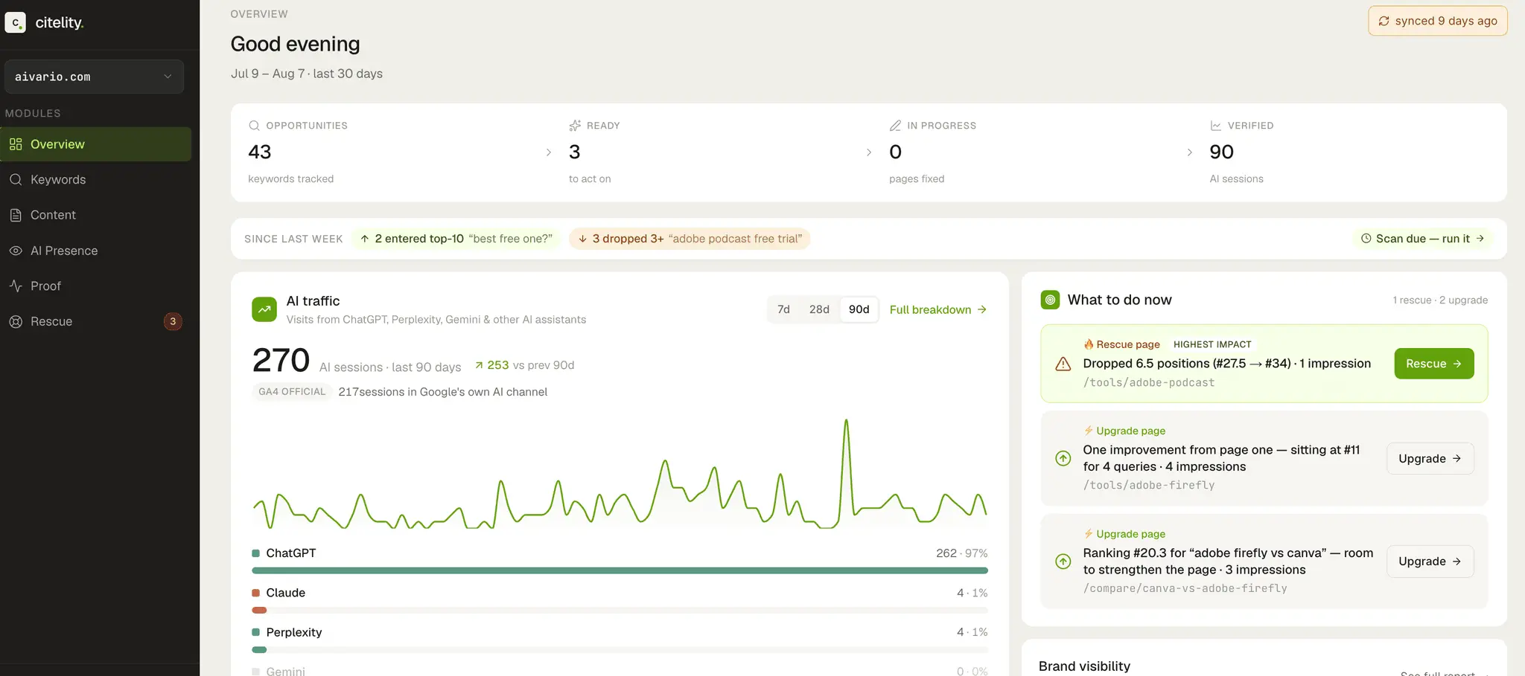1525x676 pixels.
Task: Open the aivario.com site dropdown
Action: tap(94, 77)
